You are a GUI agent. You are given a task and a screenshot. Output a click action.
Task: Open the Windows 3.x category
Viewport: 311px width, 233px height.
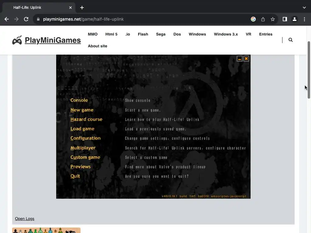point(226,34)
